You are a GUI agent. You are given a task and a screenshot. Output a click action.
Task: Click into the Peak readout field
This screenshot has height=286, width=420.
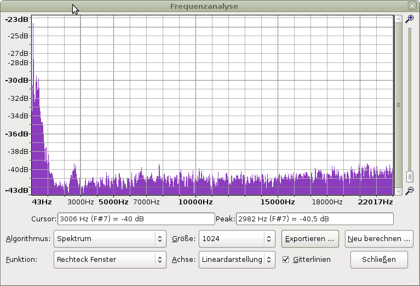click(x=314, y=219)
